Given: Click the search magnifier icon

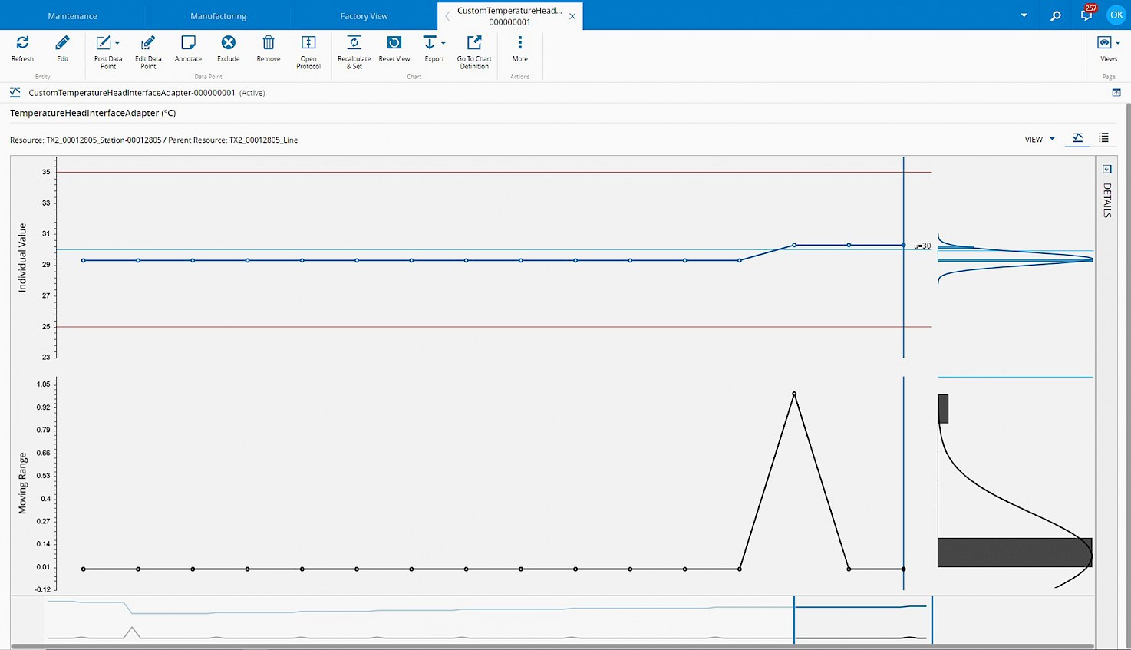Looking at the screenshot, I should pyautogui.click(x=1056, y=15).
